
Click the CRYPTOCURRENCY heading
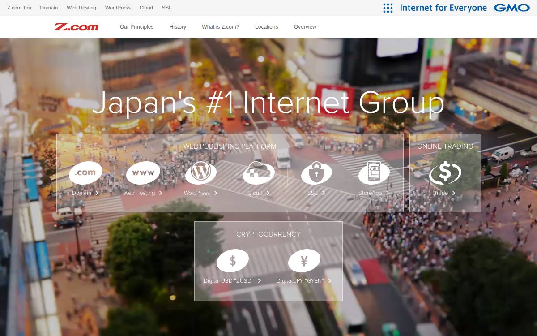coord(268,234)
